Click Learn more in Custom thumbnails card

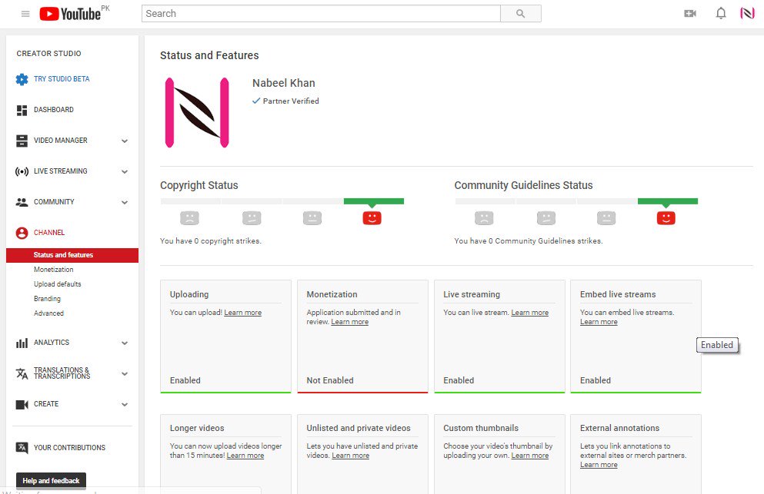[529, 455]
